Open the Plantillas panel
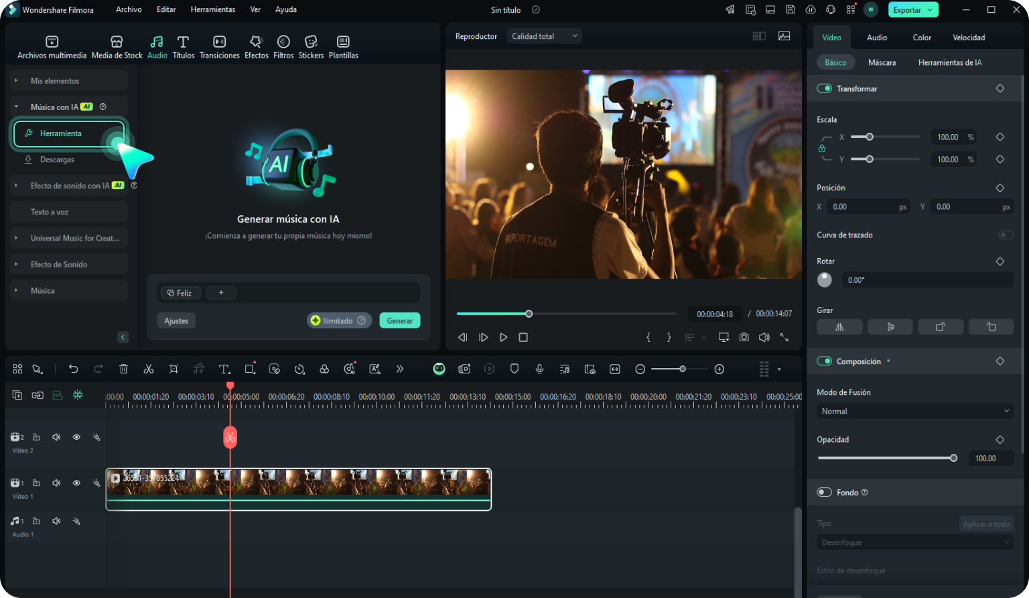 tap(343, 47)
